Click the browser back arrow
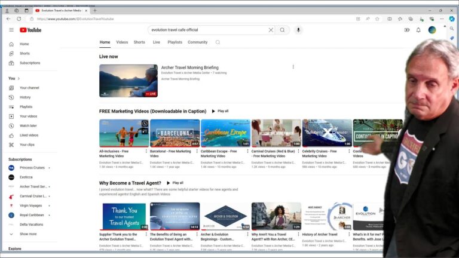 click(8, 19)
